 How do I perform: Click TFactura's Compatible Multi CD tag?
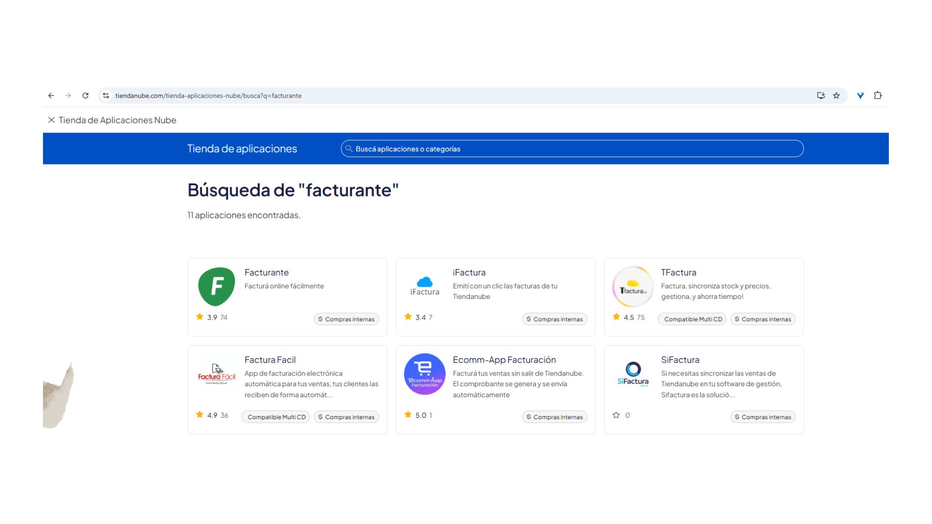point(693,319)
